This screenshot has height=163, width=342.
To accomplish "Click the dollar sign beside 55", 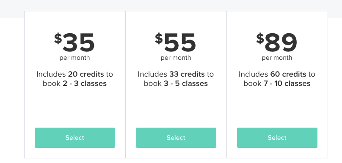I will (159, 39).
